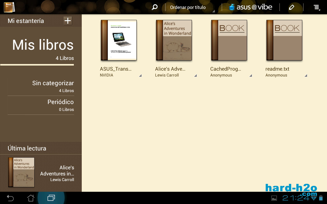This screenshot has height=204, width=327.
Task: Tap 'Lewis Carroll' under Alice's Adve… in grid
Action: pyautogui.click(x=167, y=75)
